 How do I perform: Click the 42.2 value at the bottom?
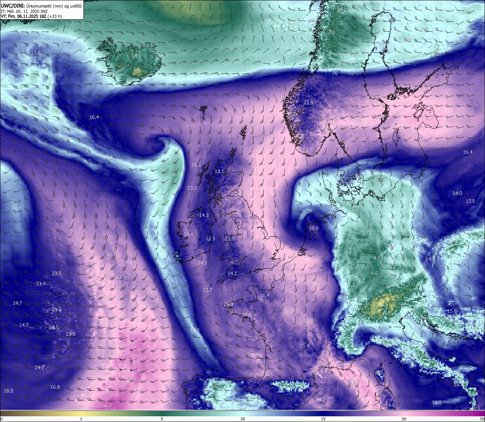[x=107, y=405]
